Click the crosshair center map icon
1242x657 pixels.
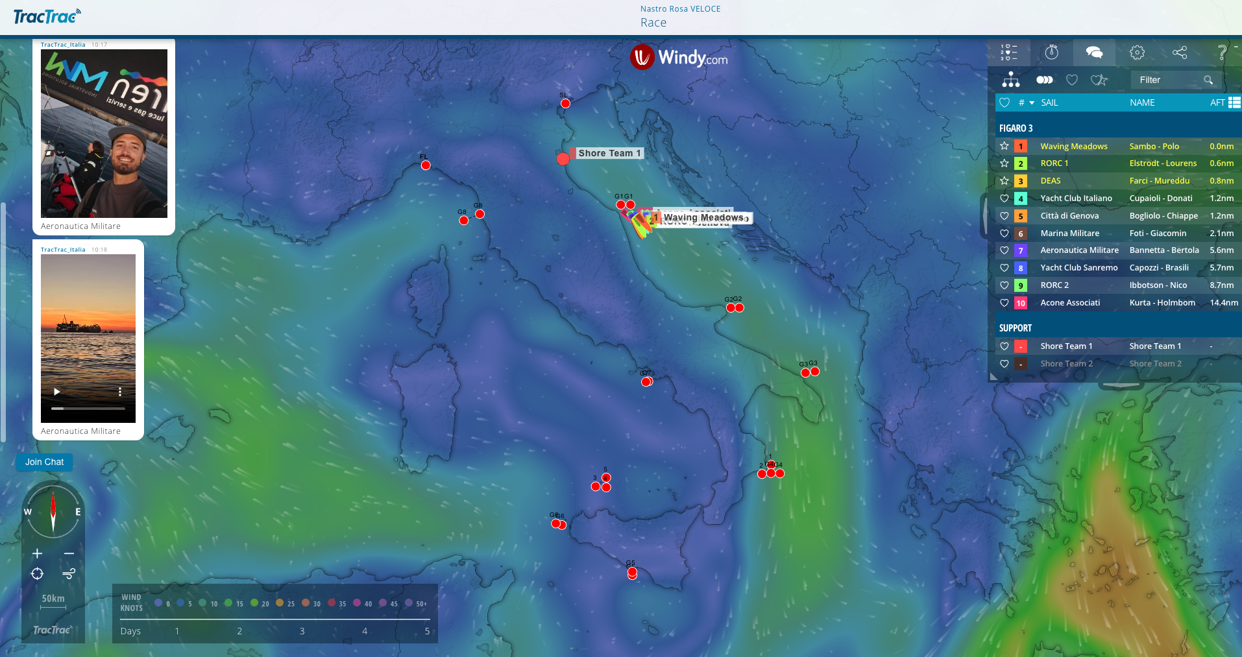click(37, 573)
